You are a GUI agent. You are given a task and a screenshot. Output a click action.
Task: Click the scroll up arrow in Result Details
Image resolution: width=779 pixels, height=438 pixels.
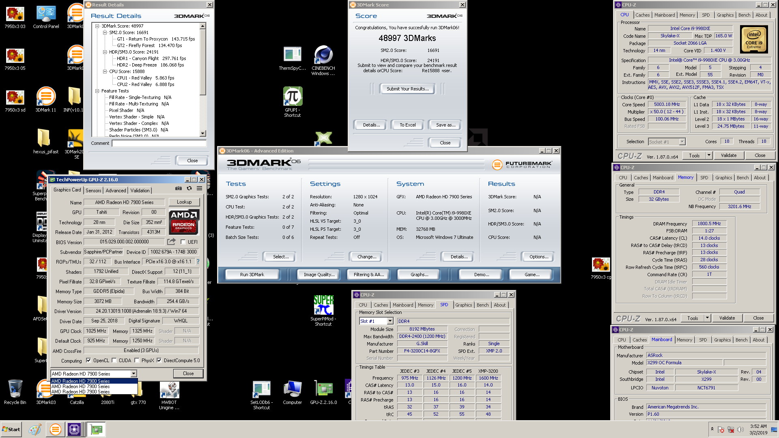click(203, 26)
